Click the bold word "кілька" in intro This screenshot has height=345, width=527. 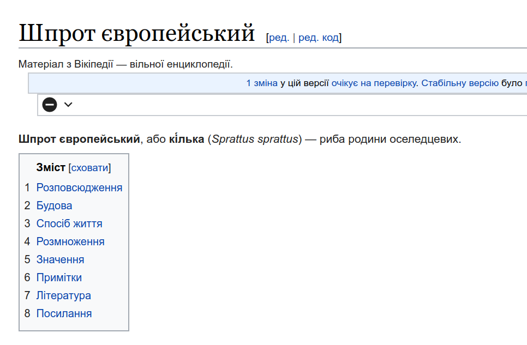[187, 139]
